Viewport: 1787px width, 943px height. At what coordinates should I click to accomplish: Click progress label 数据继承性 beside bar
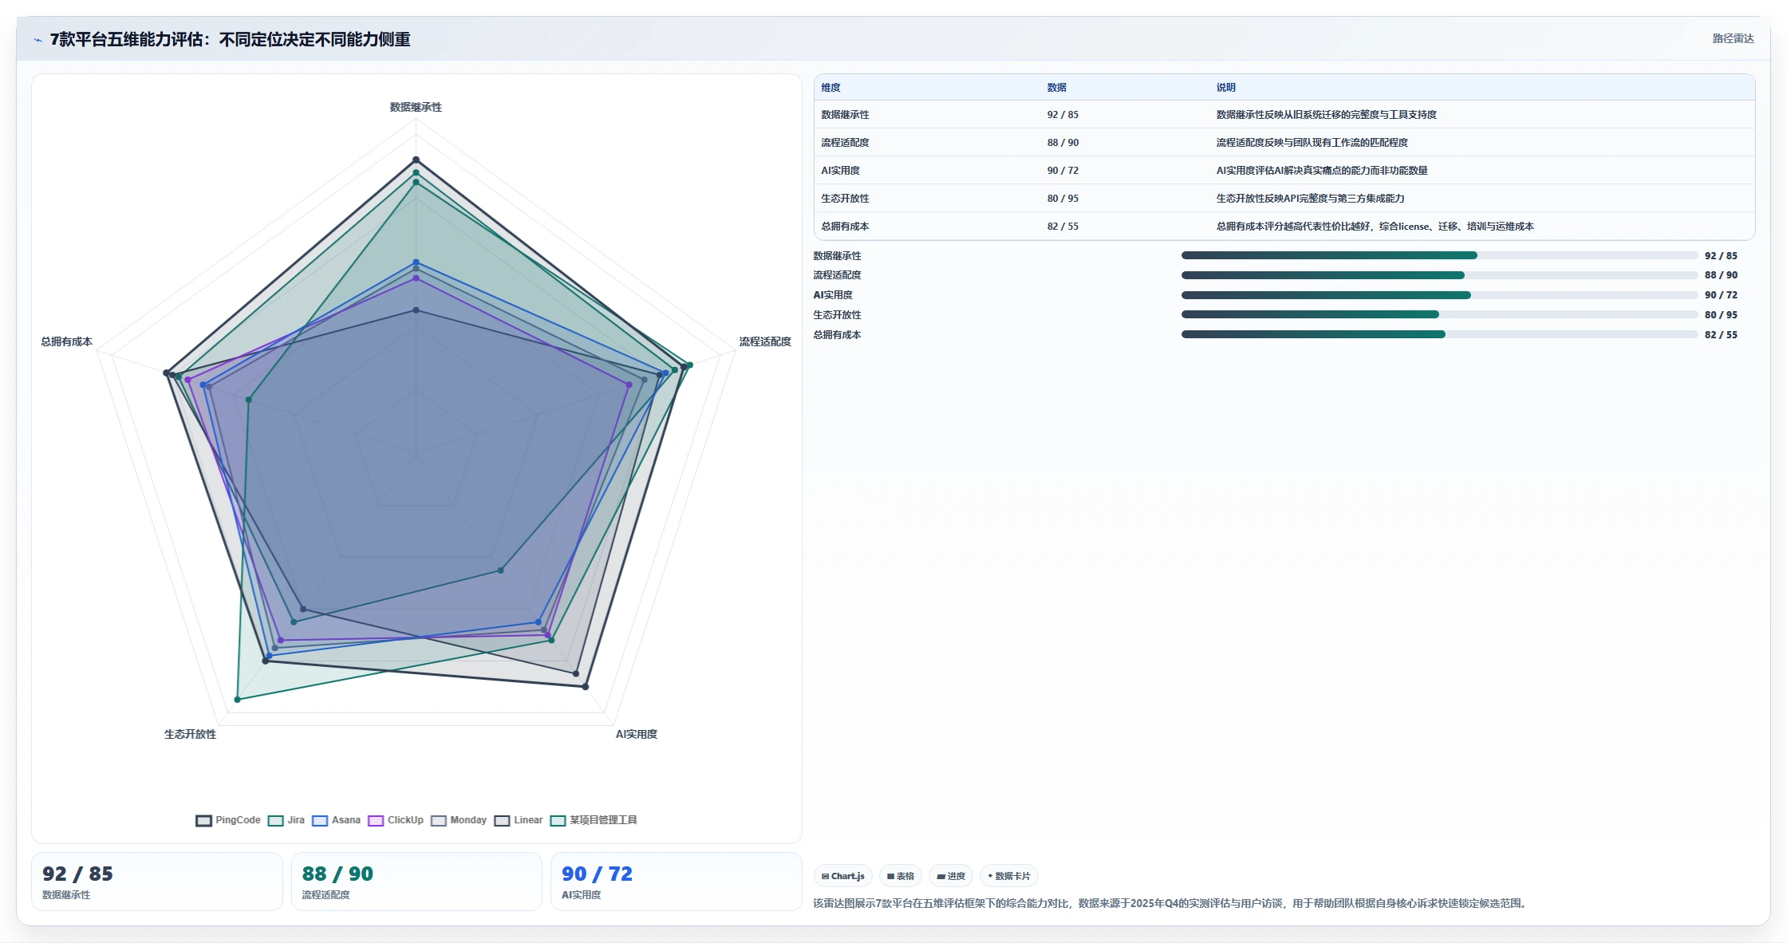837,256
